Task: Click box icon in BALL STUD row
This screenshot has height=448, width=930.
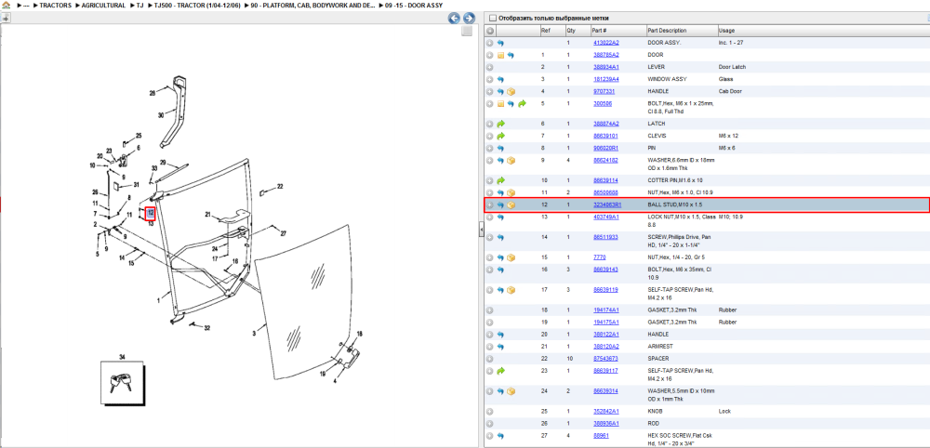Action: click(x=511, y=205)
